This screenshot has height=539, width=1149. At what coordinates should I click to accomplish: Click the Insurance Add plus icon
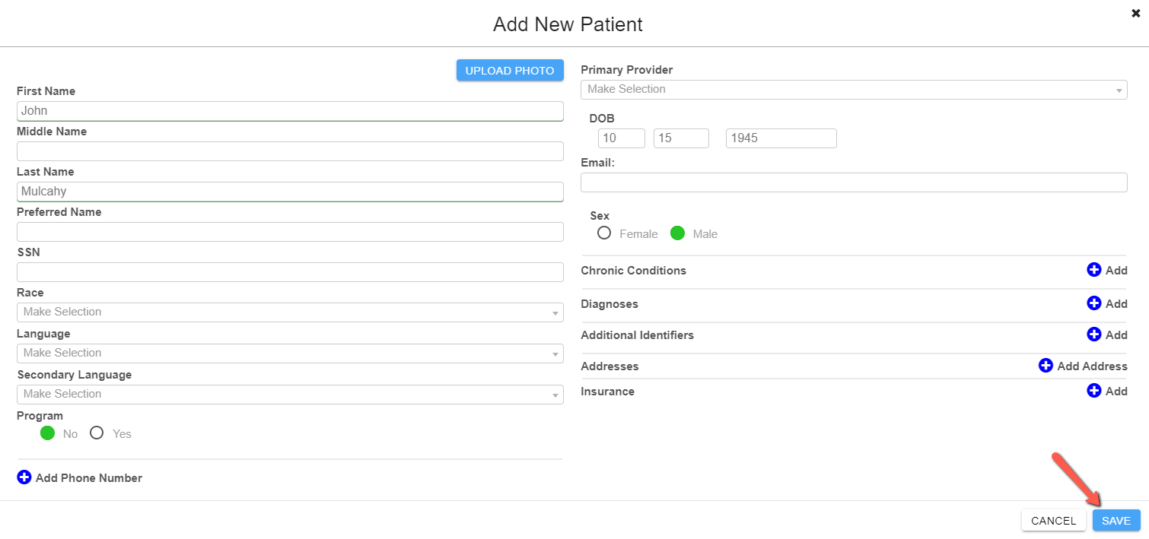point(1094,391)
